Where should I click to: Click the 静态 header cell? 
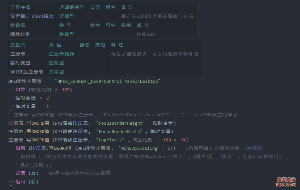click(x=85, y=45)
